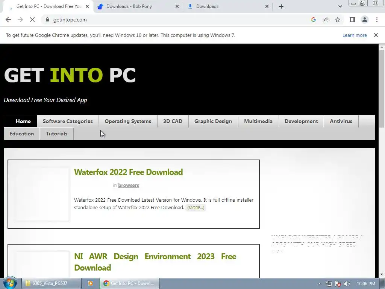Go back to the previous page
Viewport: 385px width, 289px height.
8,20
